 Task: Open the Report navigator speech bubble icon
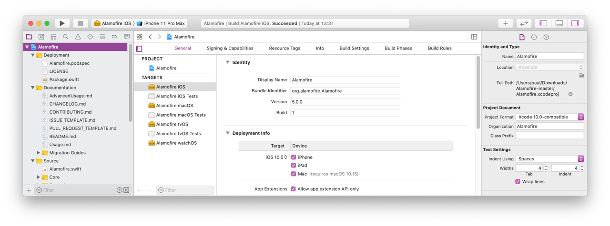point(127,37)
